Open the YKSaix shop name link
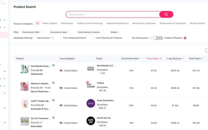The width and height of the screenshot is (208, 130). click(x=100, y=83)
